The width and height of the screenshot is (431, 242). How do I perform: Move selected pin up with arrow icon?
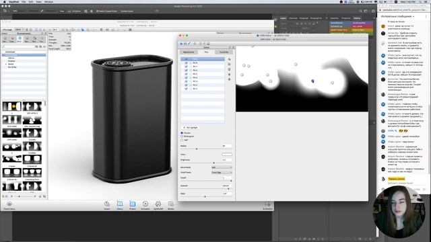(229, 75)
